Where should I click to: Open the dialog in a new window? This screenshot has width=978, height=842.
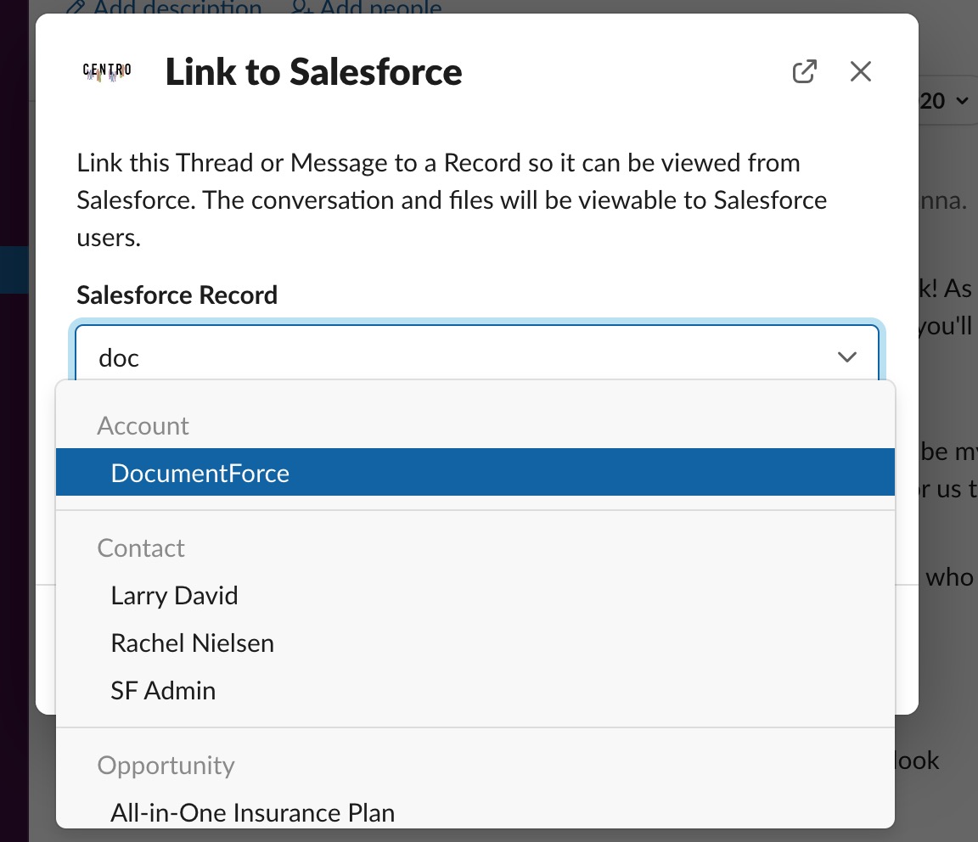pyautogui.click(x=804, y=71)
